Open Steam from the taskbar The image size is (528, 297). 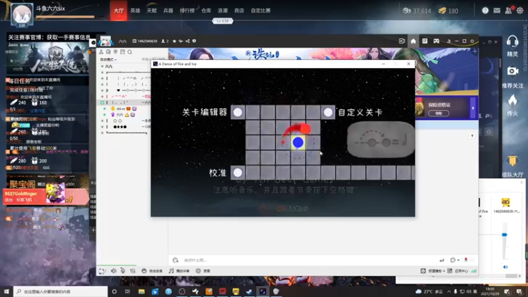click(x=249, y=291)
